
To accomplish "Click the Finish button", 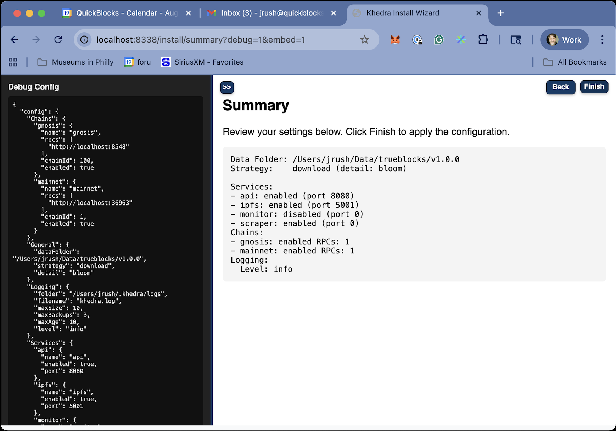I will pyautogui.click(x=594, y=86).
